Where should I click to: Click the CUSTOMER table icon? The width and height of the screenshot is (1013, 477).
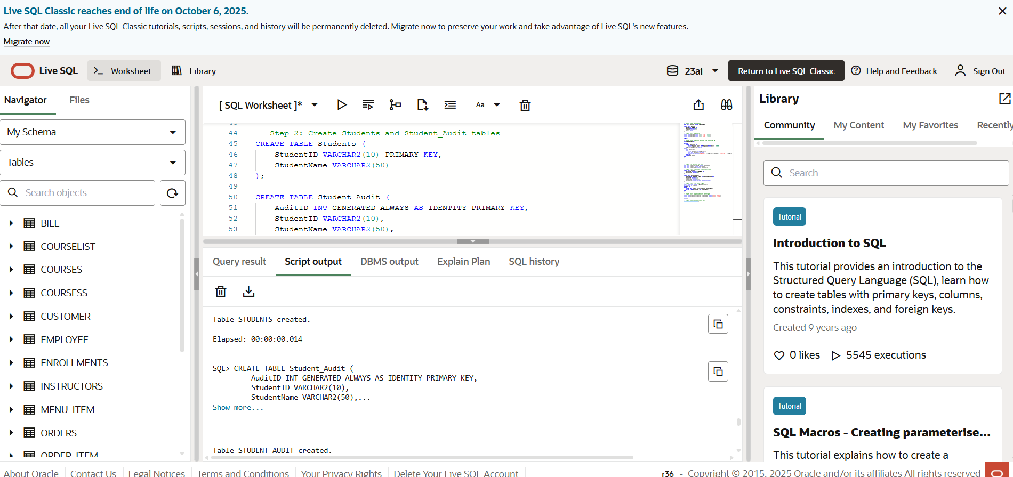point(29,317)
